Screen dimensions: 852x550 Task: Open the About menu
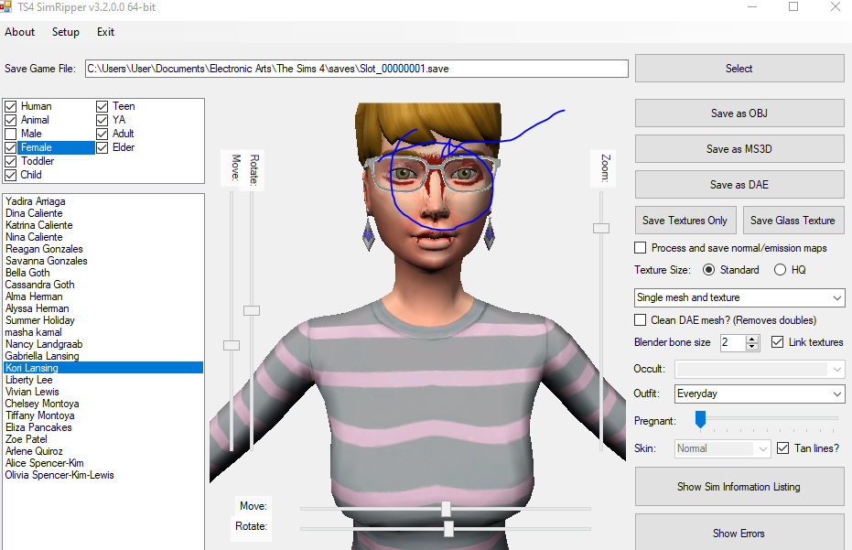coord(19,32)
